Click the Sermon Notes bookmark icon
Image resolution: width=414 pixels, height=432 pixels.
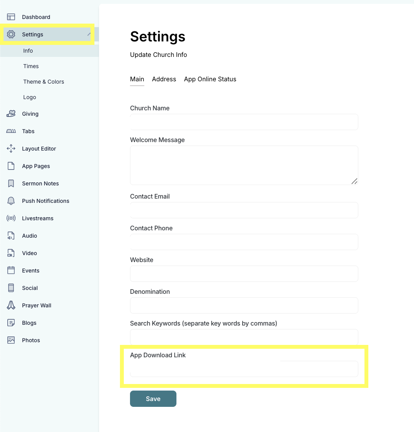click(11, 183)
